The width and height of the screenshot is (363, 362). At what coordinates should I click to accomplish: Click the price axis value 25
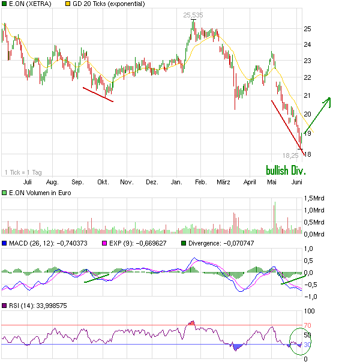[307, 29]
